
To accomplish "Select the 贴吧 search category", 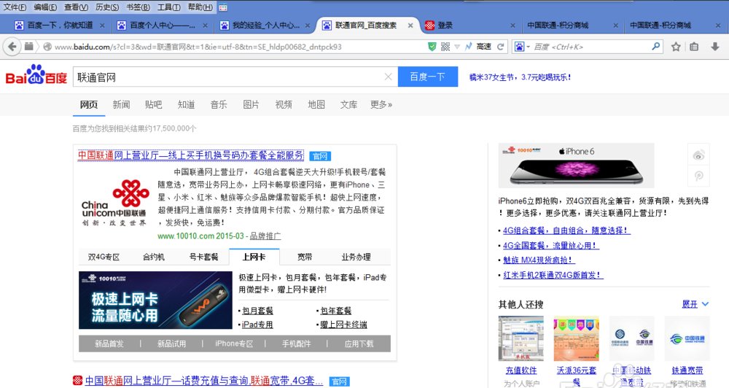I will (153, 105).
